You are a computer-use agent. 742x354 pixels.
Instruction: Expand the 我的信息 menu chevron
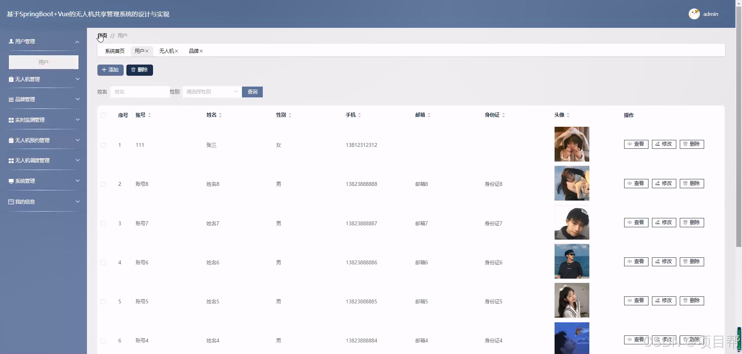click(x=77, y=202)
